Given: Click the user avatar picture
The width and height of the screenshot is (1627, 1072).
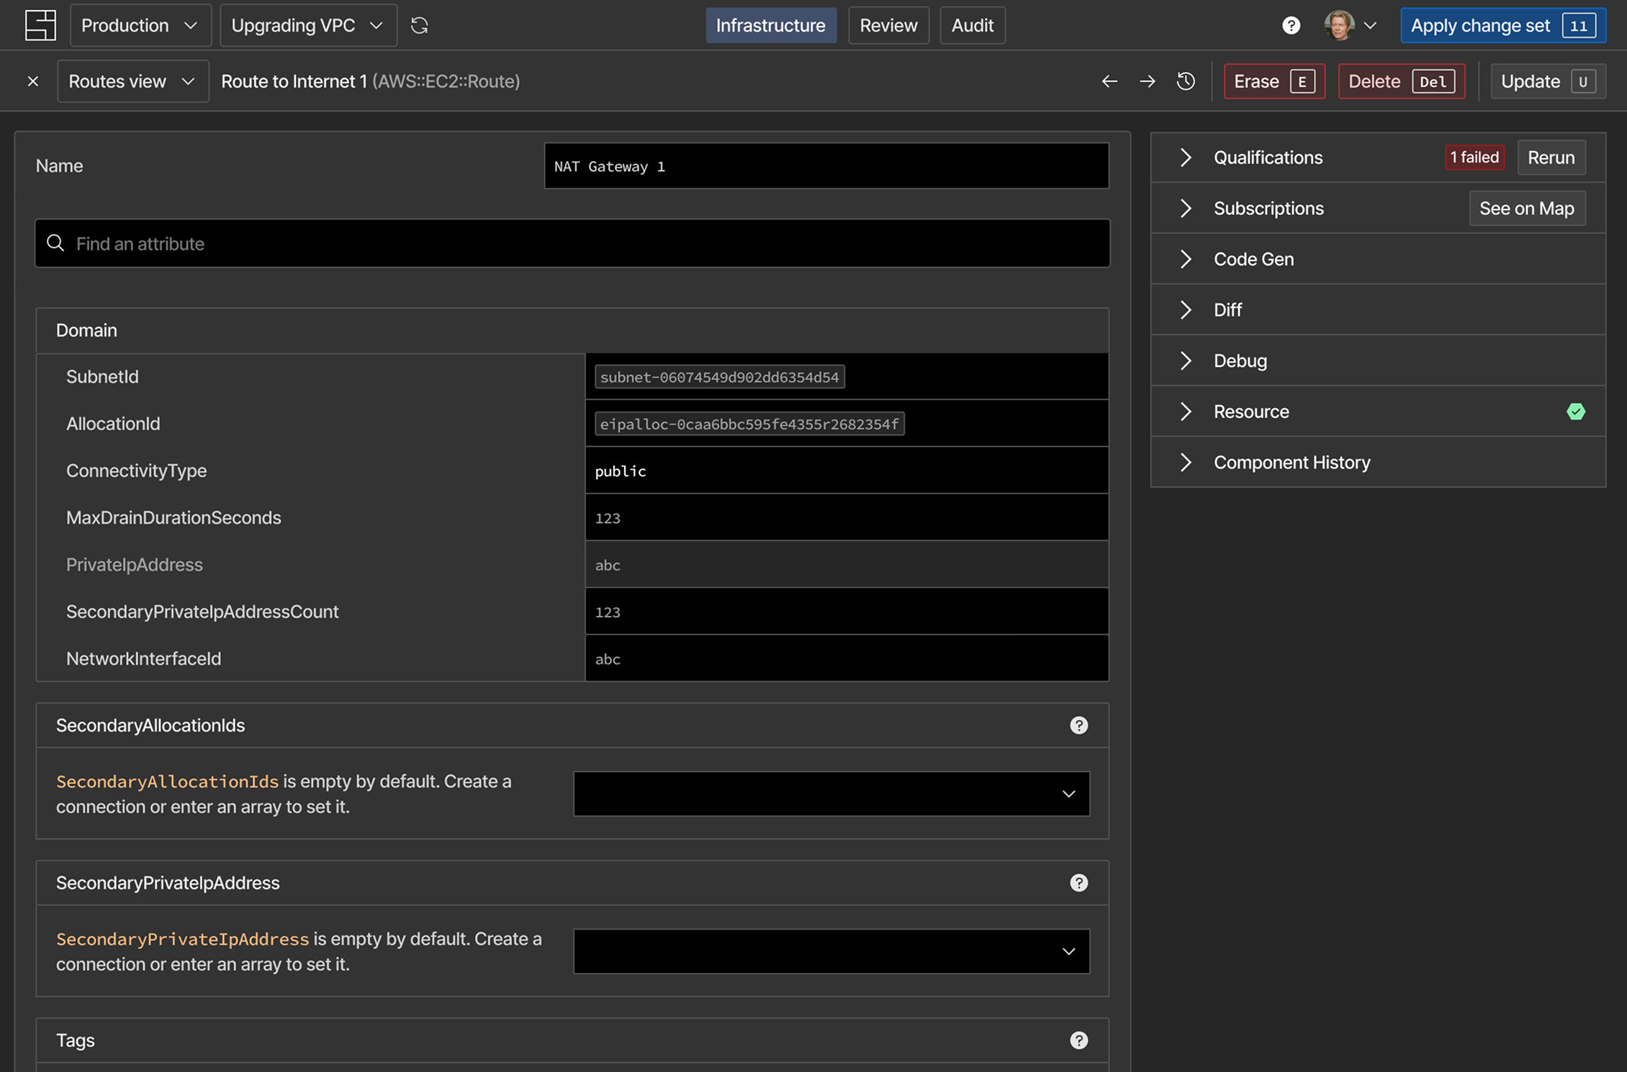Looking at the screenshot, I should click(1339, 25).
